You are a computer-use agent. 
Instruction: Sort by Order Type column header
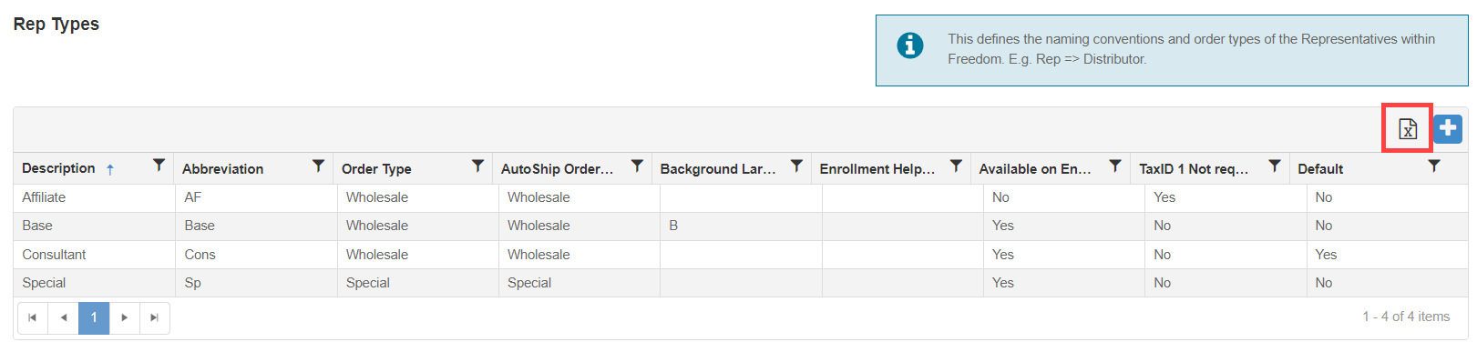coord(376,169)
